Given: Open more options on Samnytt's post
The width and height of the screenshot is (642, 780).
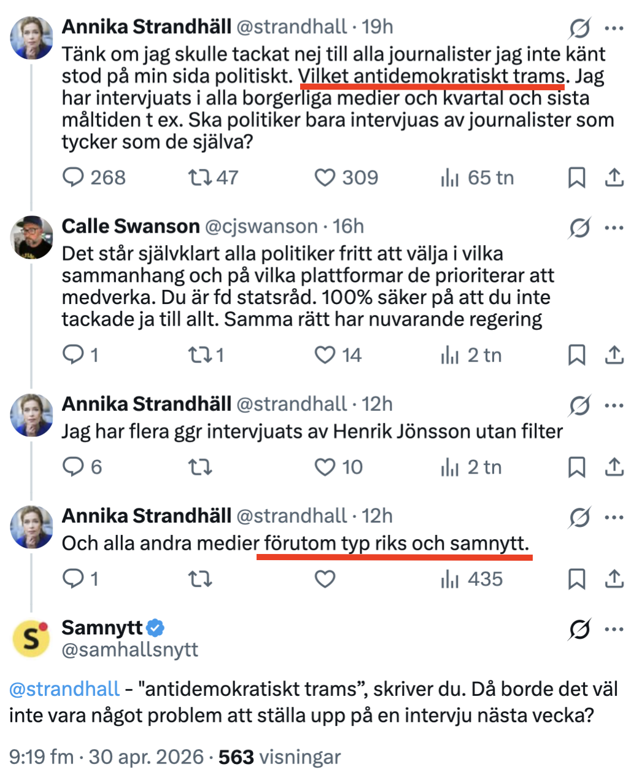Looking at the screenshot, I should tap(614, 630).
